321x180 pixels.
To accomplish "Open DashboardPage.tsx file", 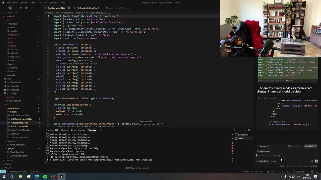I will [19, 156].
